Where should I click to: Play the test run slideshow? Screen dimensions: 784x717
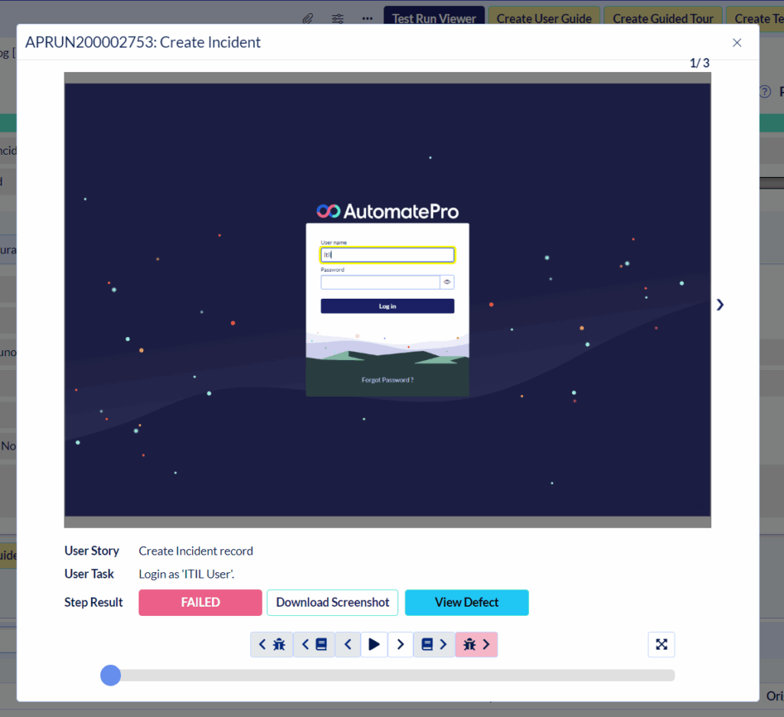click(374, 645)
